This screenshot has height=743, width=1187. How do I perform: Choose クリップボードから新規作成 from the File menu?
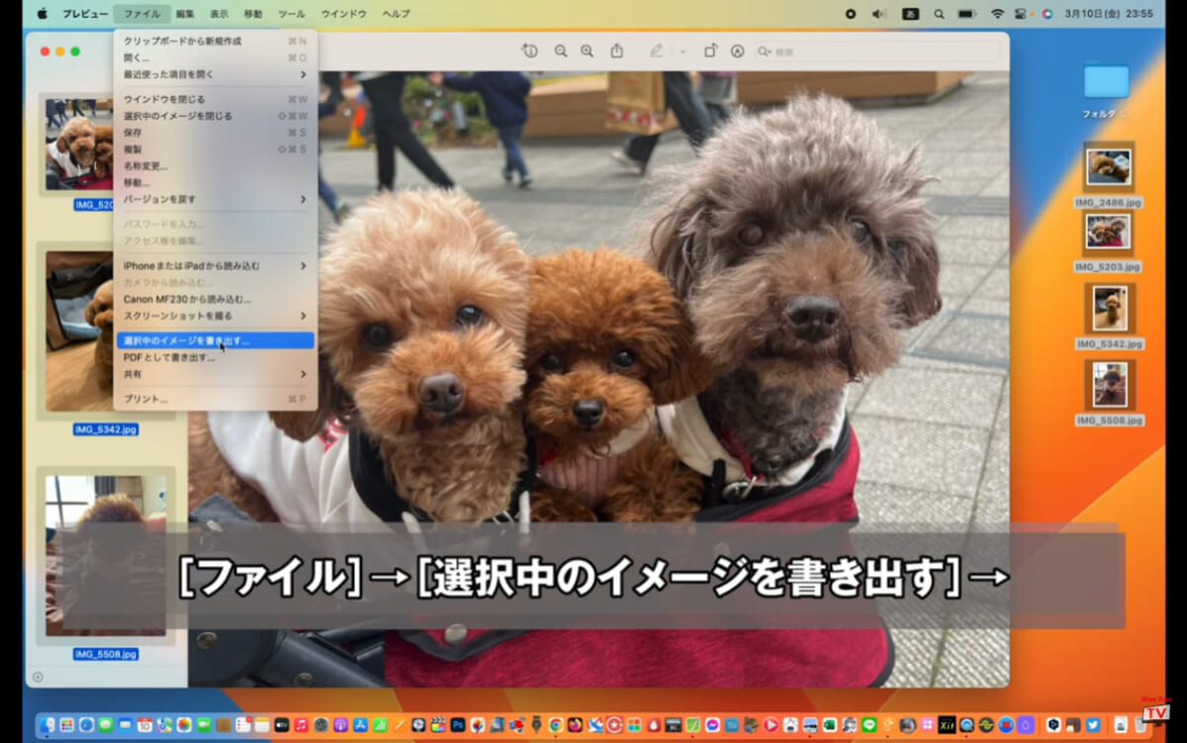(215, 42)
